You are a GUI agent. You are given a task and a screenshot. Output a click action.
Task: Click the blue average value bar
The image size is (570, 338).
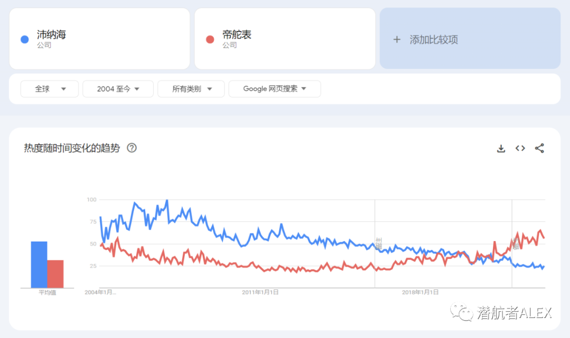coord(39,264)
